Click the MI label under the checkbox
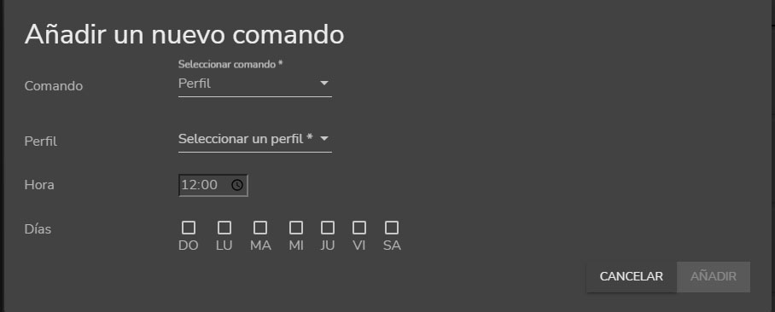The height and width of the screenshot is (312, 775). point(296,246)
